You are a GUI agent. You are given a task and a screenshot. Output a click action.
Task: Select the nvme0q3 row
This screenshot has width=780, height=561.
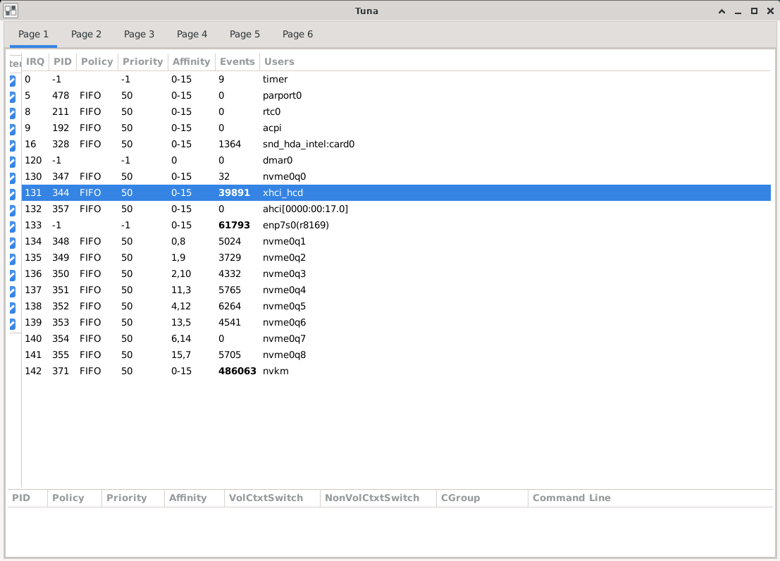click(396, 273)
